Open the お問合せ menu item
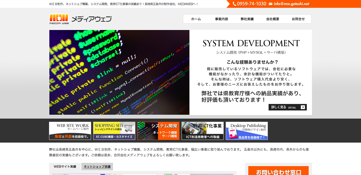The width and height of the screenshot is (361, 175). click(298, 19)
